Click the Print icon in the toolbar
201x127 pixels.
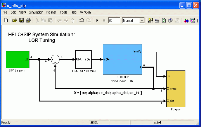coord(28,20)
